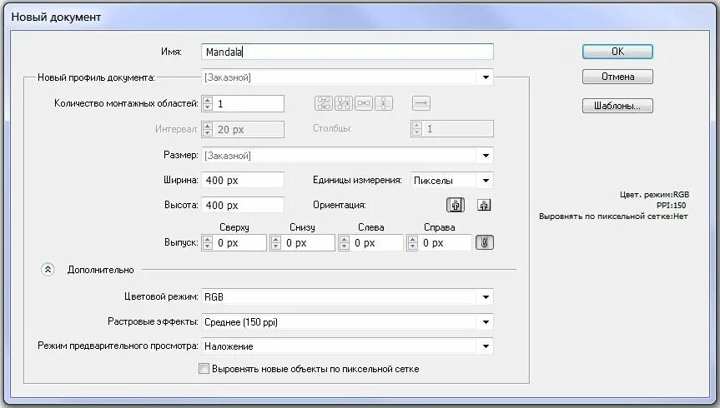Decrease the Справа bleed value
Screen dimensions: 720x408
tap(412, 246)
